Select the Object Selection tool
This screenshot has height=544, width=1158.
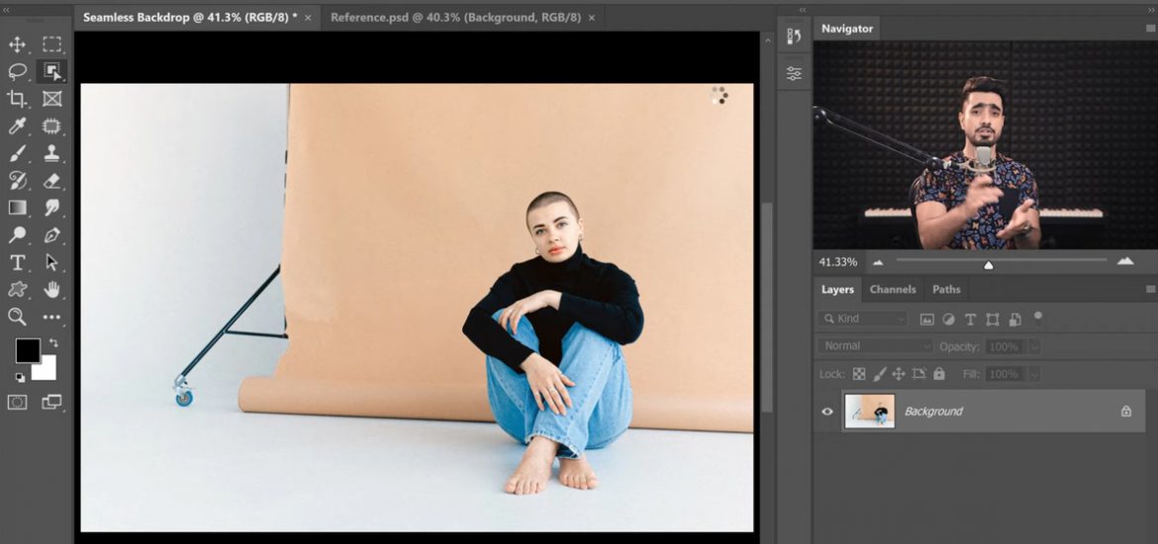point(51,71)
